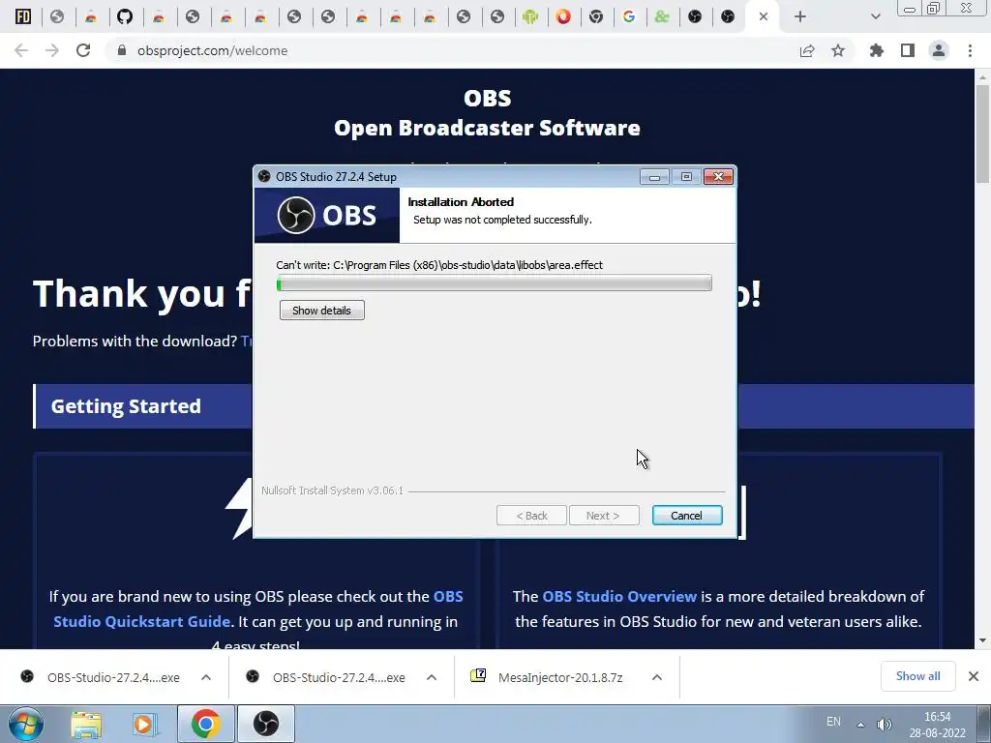This screenshot has width=991, height=743.
Task: Expand options for first OBS-Studio download
Action: pyautogui.click(x=206, y=677)
